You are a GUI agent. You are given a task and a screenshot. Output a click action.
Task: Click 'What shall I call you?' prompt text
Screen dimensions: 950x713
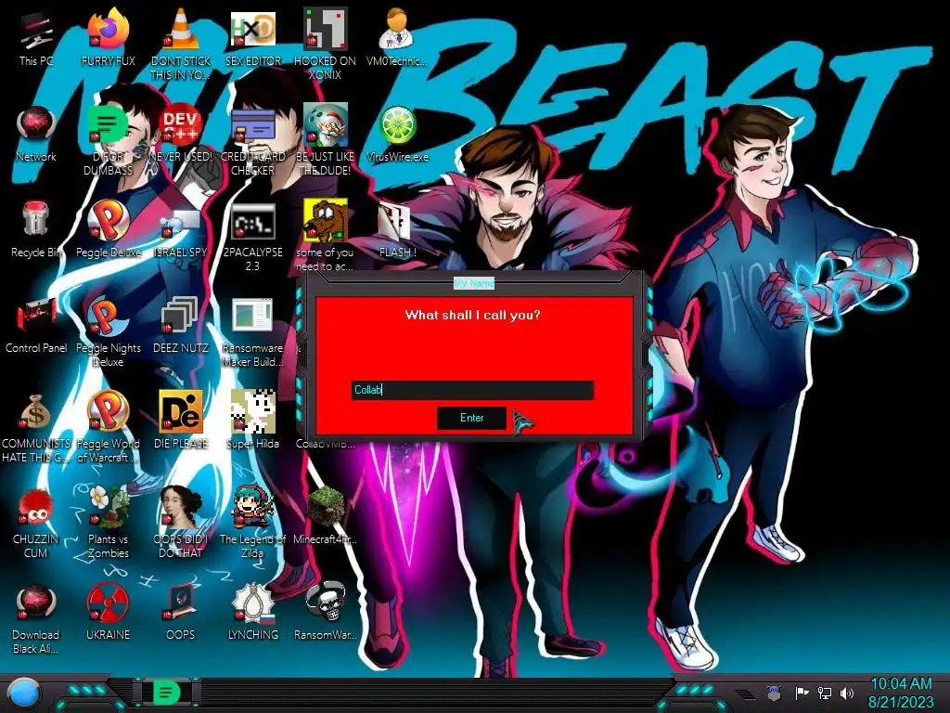click(472, 315)
